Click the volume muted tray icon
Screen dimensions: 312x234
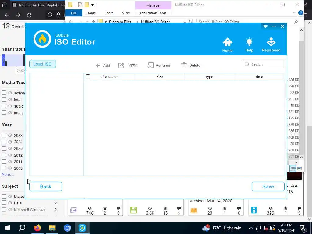pyautogui.click(x=265, y=228)
